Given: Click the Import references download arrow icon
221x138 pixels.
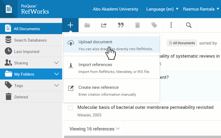Looking at the screenshot, I should (x=71, y=66).
